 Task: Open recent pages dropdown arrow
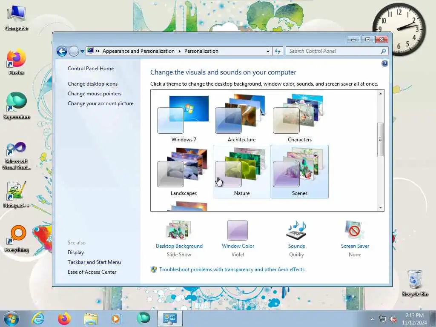[82, 52]
